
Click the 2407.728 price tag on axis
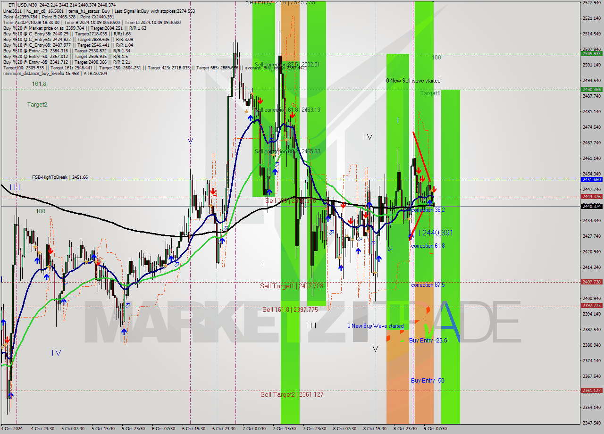pyautogui.click(x=591, y=282)
